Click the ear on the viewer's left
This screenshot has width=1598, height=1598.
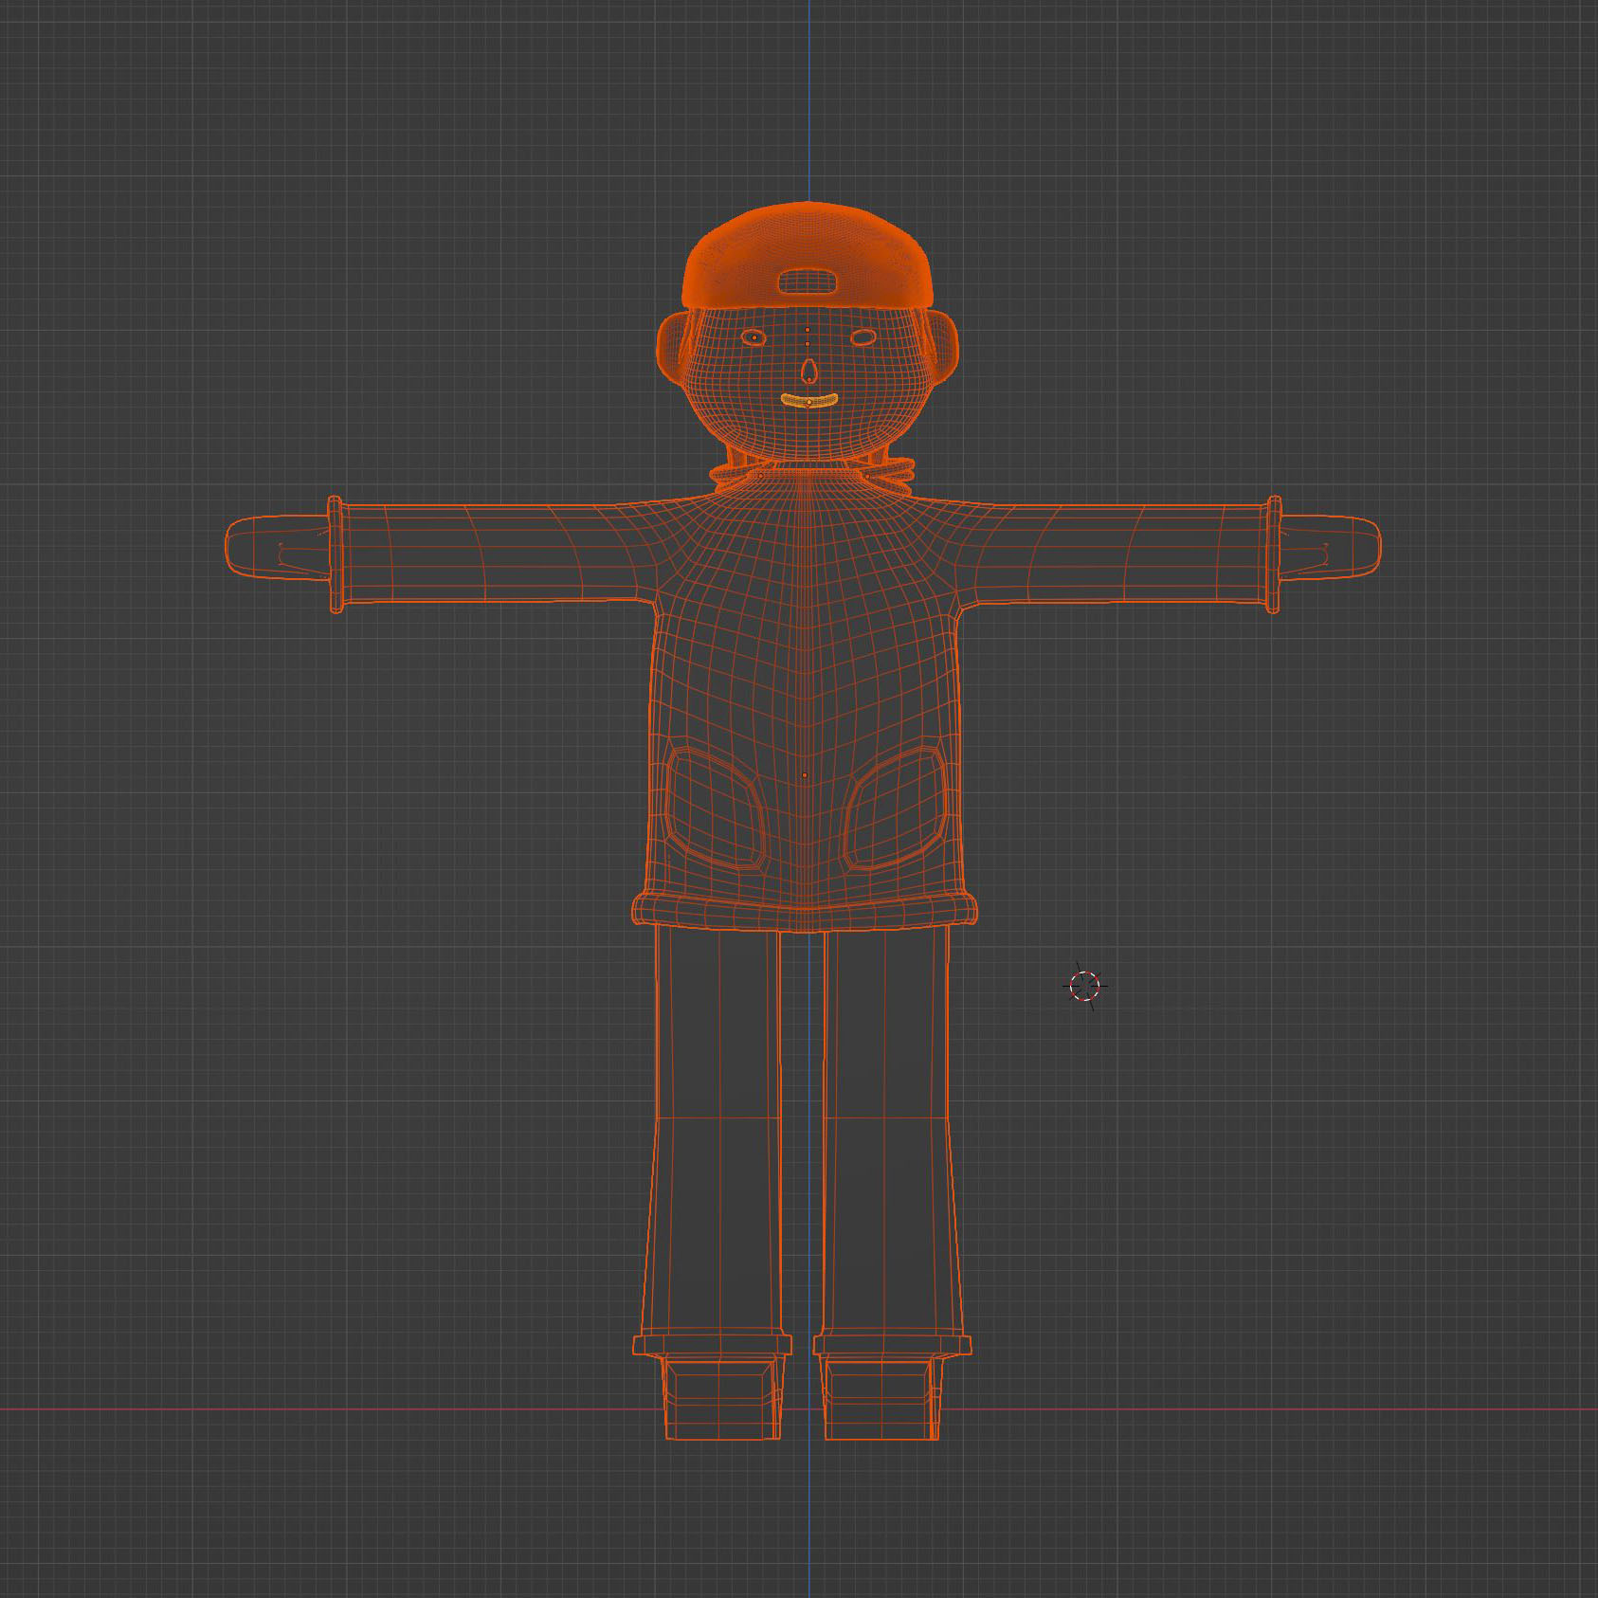673,349
